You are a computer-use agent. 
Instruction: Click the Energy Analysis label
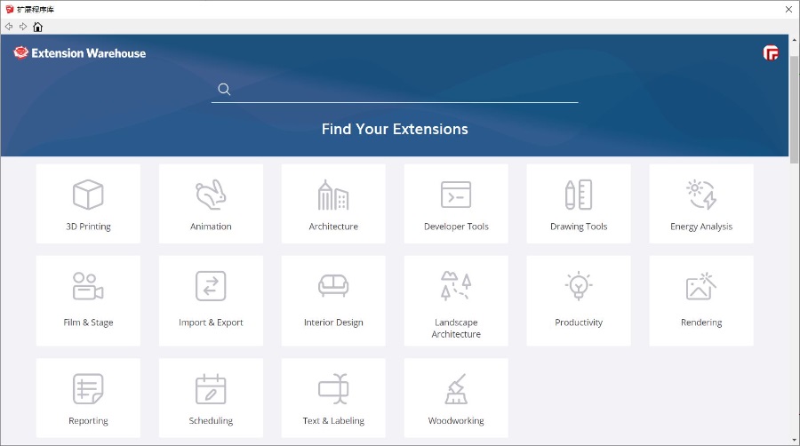click(x=701, y=227)
